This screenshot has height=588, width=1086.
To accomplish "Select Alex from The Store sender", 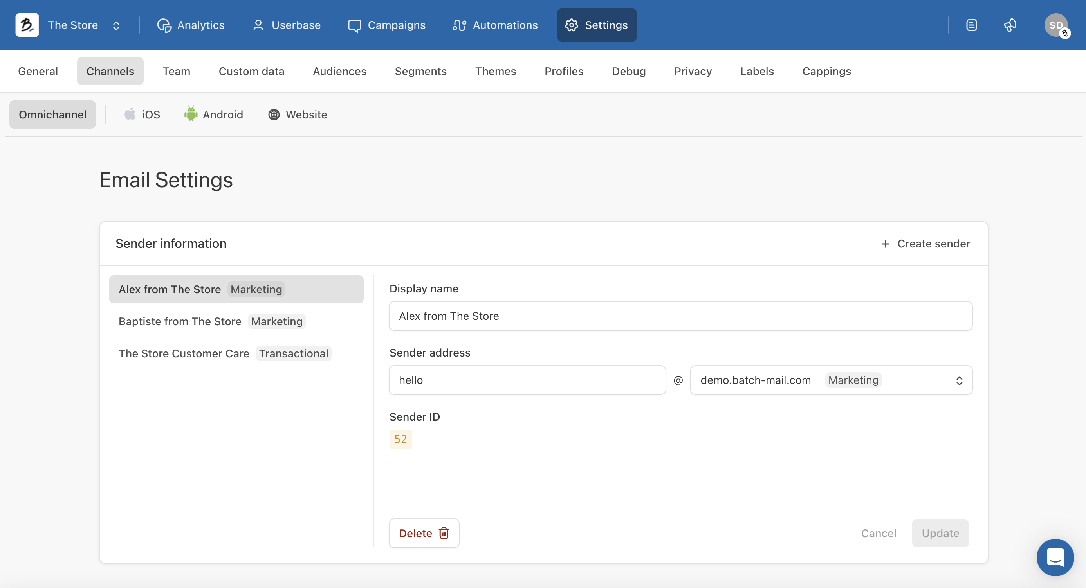I will tap(236, 289).
